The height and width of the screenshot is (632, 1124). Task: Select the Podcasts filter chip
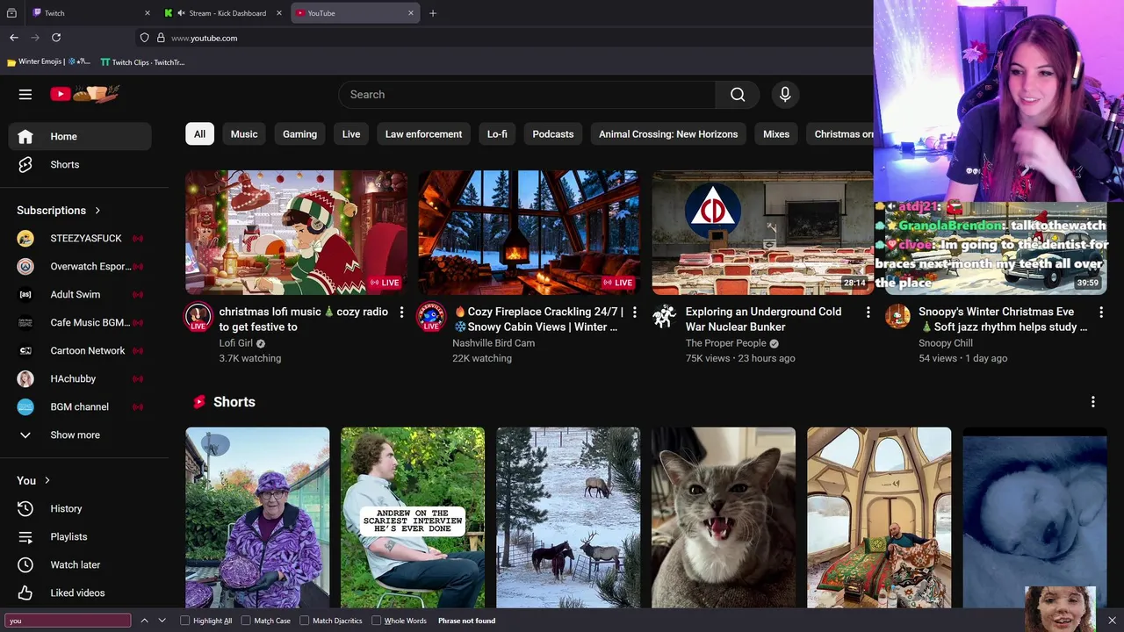(x=553, y=134)
